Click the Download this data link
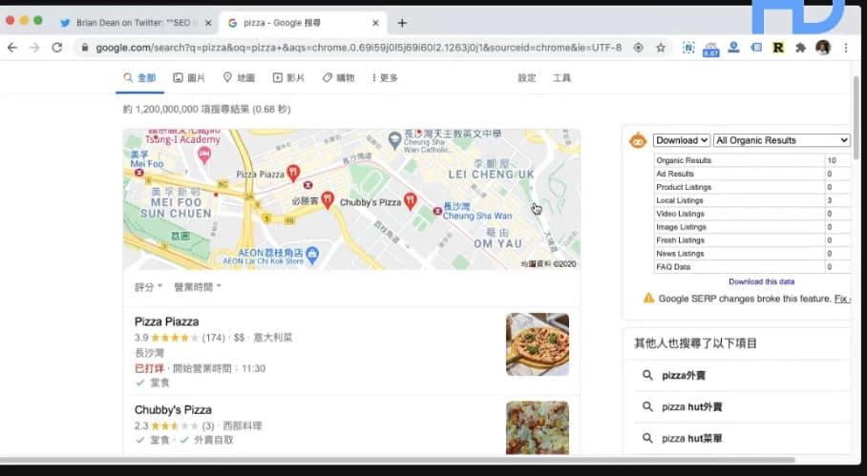The width and height of the screenshot is (867, 476). click(761, 281)
